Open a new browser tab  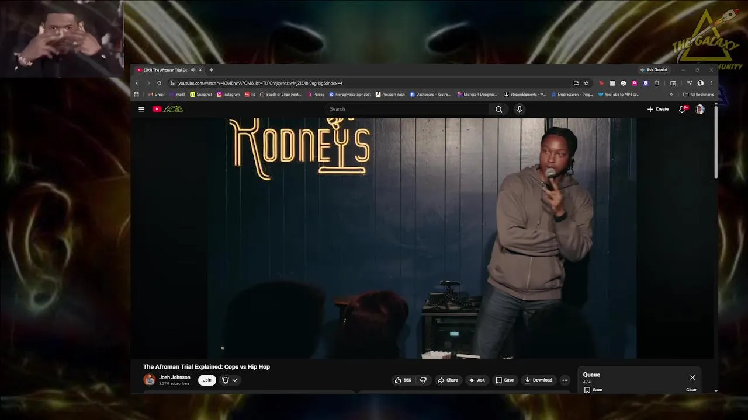211,70
